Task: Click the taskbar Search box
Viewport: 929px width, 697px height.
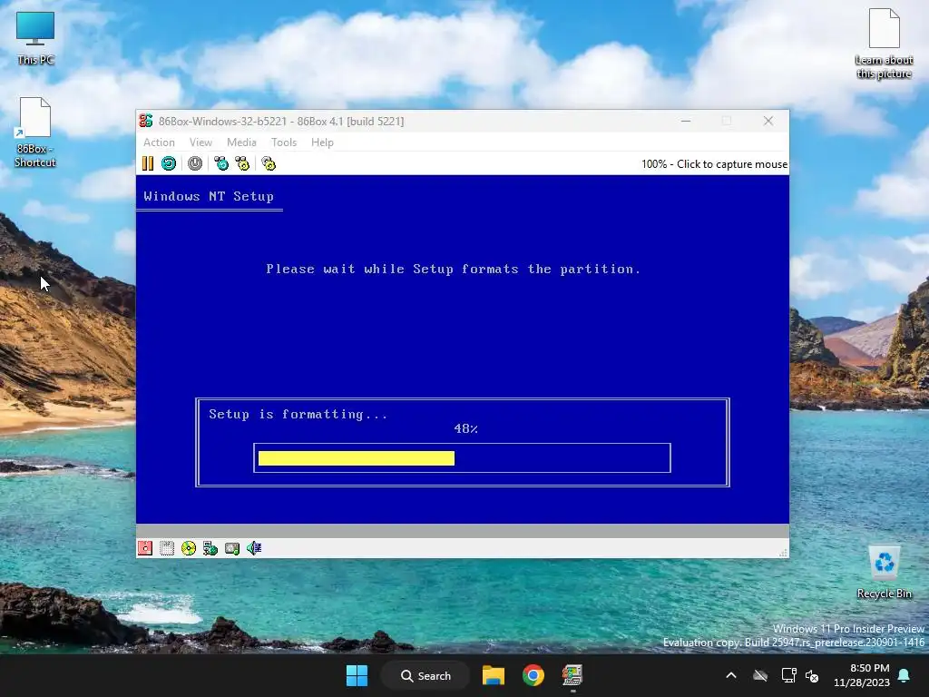Action: (x=425, y=675)
